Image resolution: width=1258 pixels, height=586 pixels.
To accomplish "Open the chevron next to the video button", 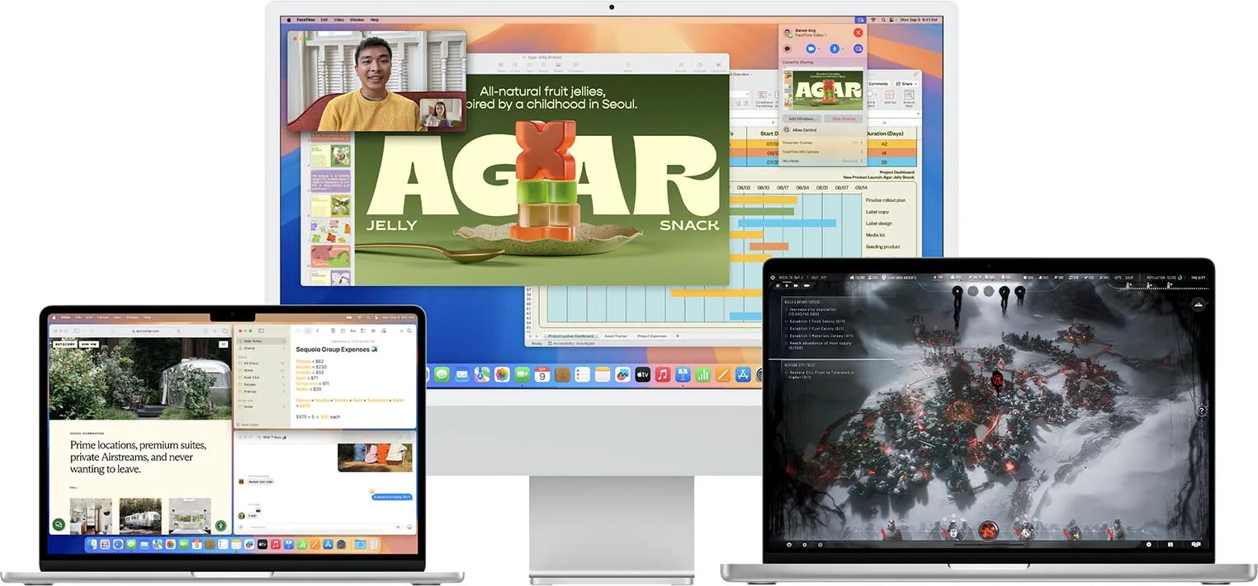I will (x=818, y=49).
